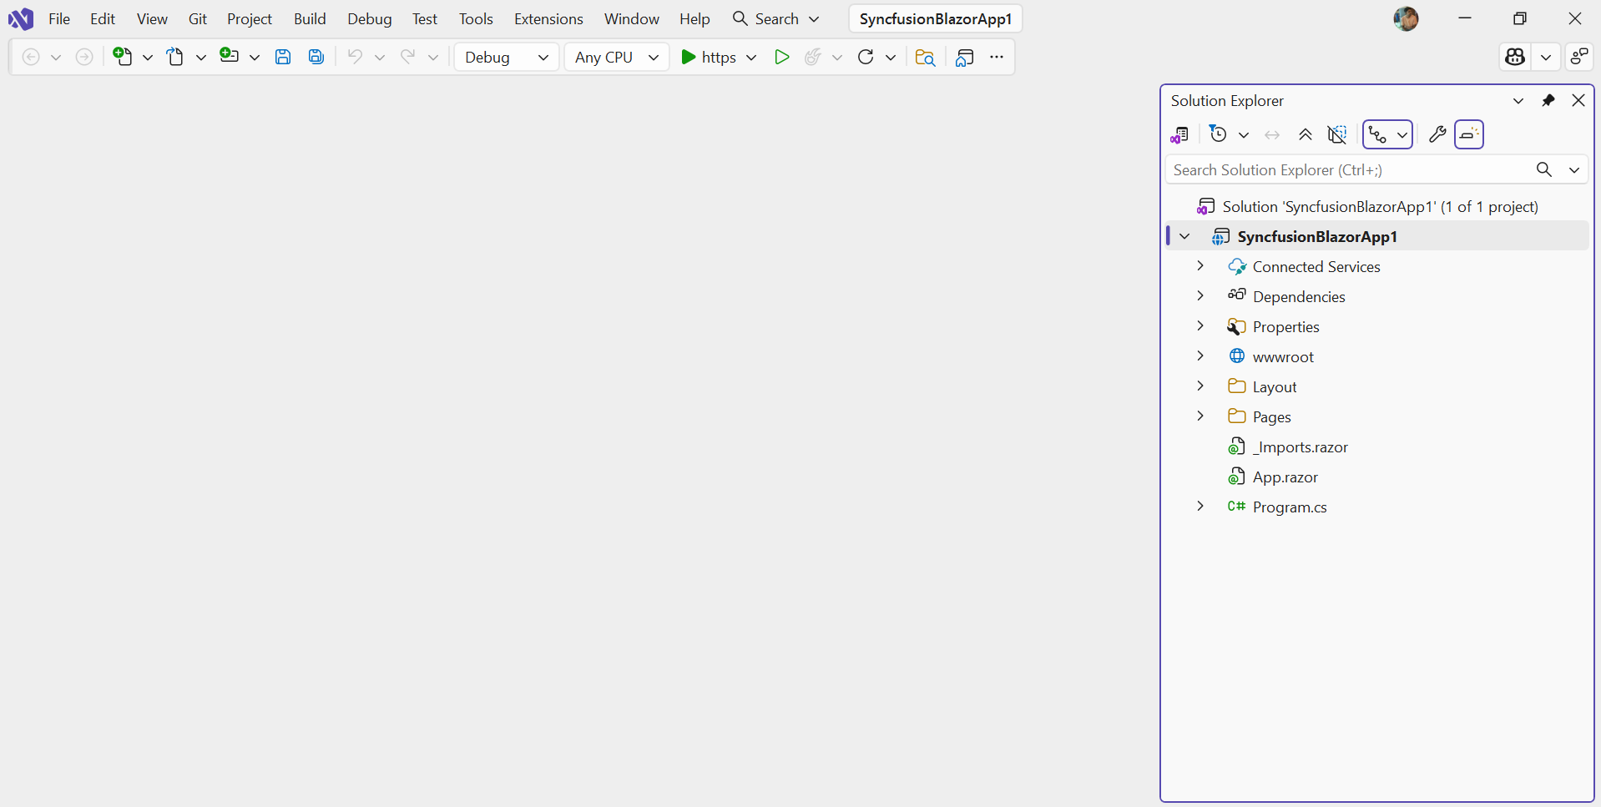Toggle Preview Selected Items button
1601x807 pixels.
(x=1469, y=134)
